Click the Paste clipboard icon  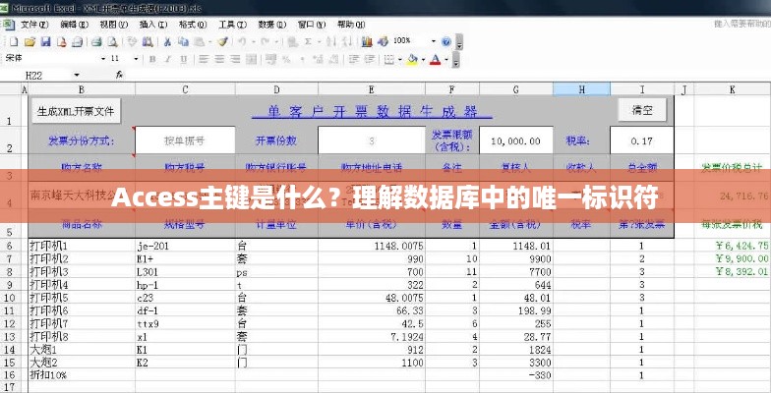(x=199, y=42)
